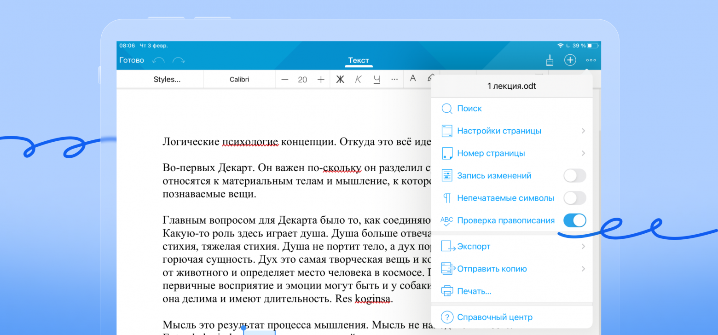Apply italic formatting with К
The height and width of the screenshot is (335, 718).
pyautogui.click(x=358, y=79)
